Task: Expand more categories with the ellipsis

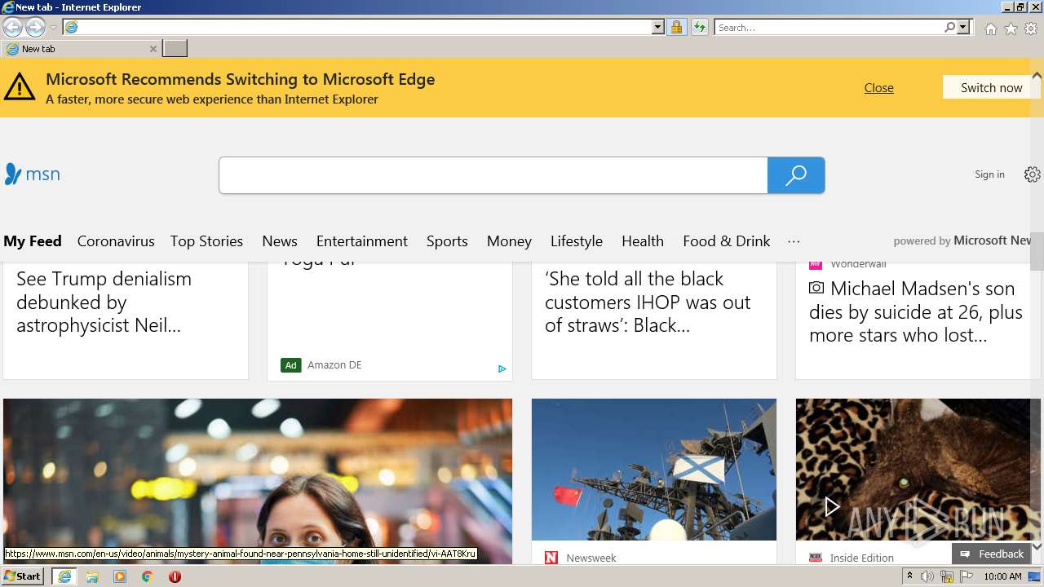Action: [x=794, y=241]
